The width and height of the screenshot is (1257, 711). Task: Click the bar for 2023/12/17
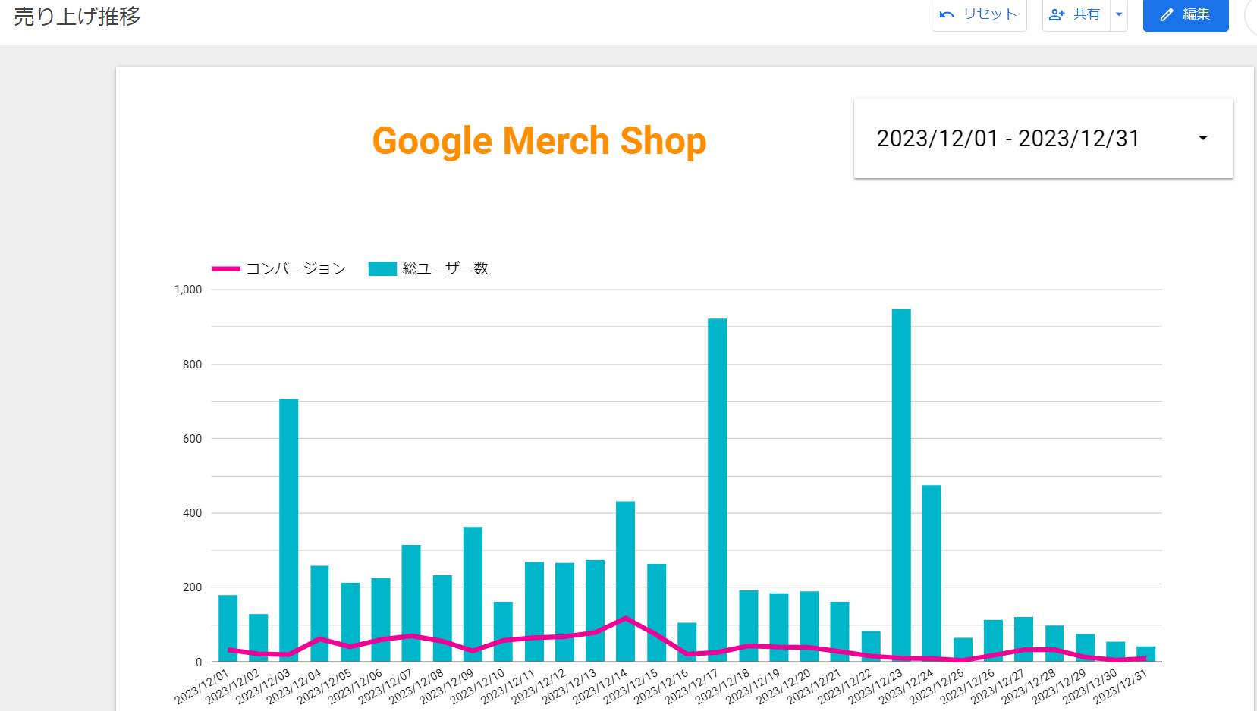point(718,490)
